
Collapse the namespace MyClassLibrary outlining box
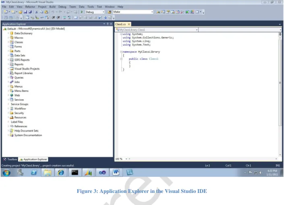[121, 52]
